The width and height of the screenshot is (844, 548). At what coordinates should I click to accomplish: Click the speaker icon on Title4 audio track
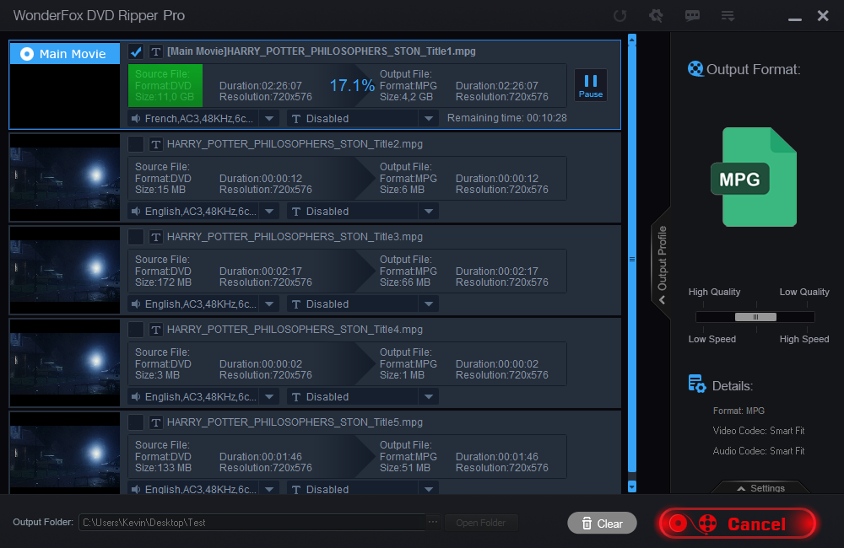pos(136,397)
